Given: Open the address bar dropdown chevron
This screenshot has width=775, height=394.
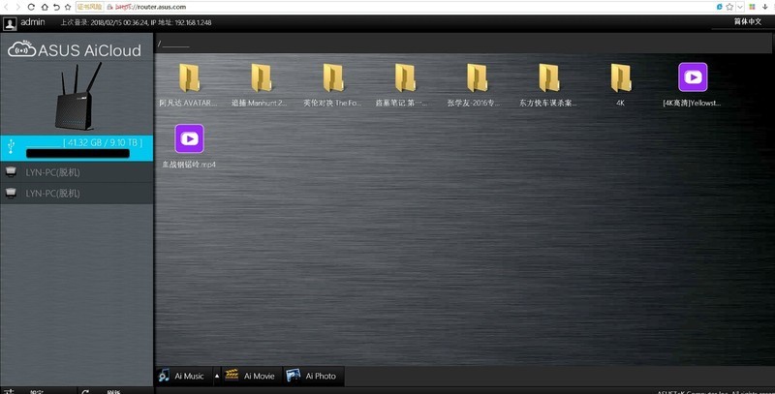Looking at the screenshot, I should (740, 7).
